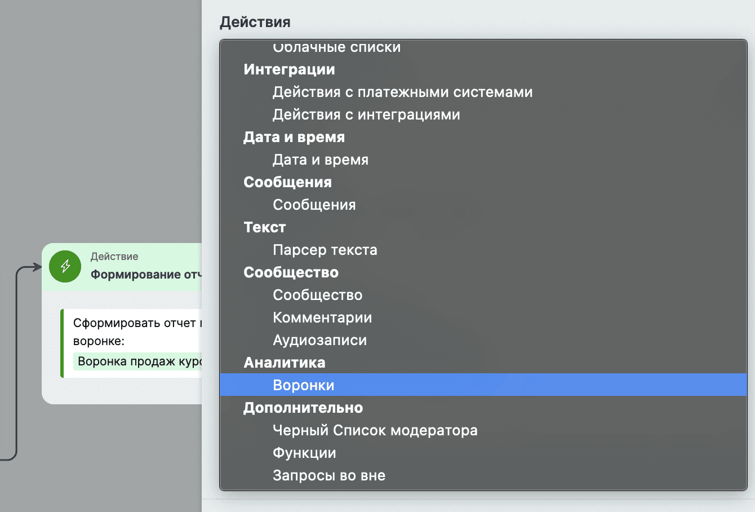Pick Черный Список модератора option
This screenshot has width=755, height=512.
point(375,430)
